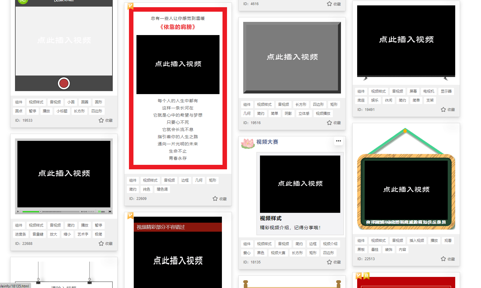Toggle favorite star for template 19533

(x=101, y=120)
